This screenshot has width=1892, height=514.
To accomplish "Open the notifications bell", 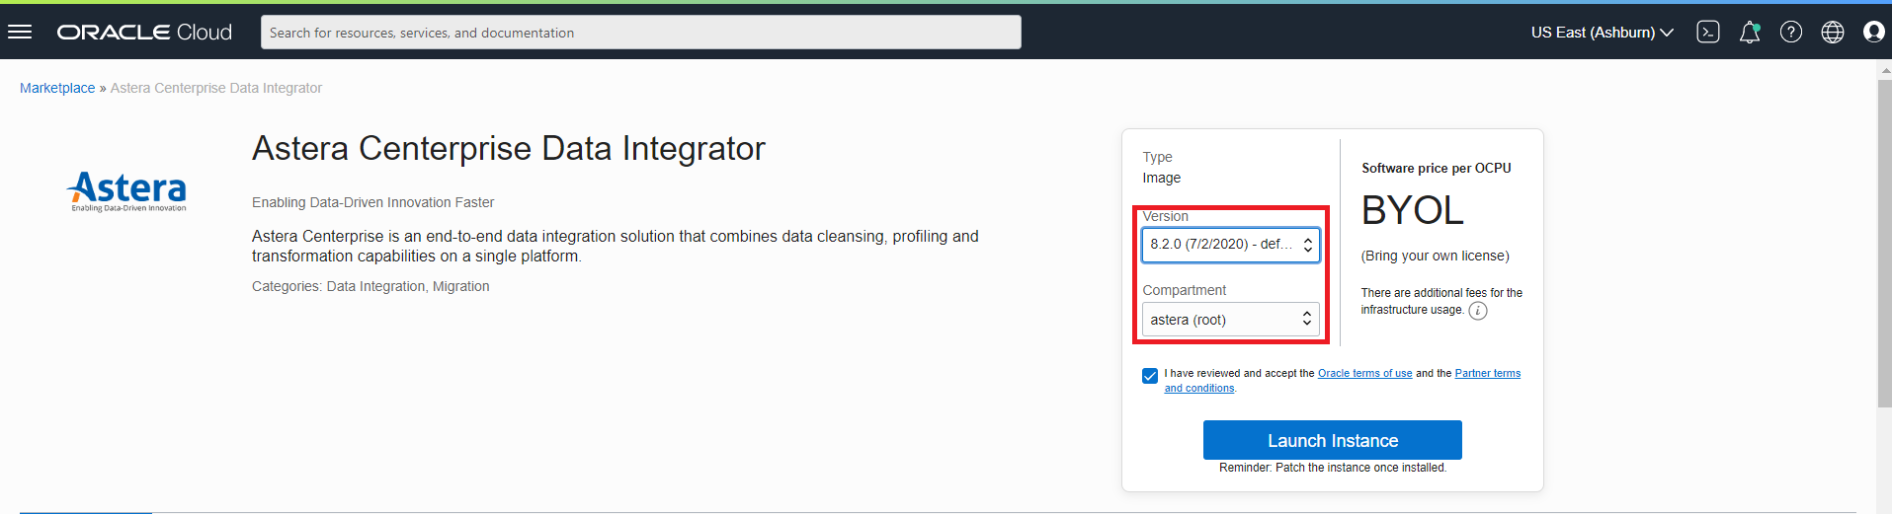I will coord(1750,32).
